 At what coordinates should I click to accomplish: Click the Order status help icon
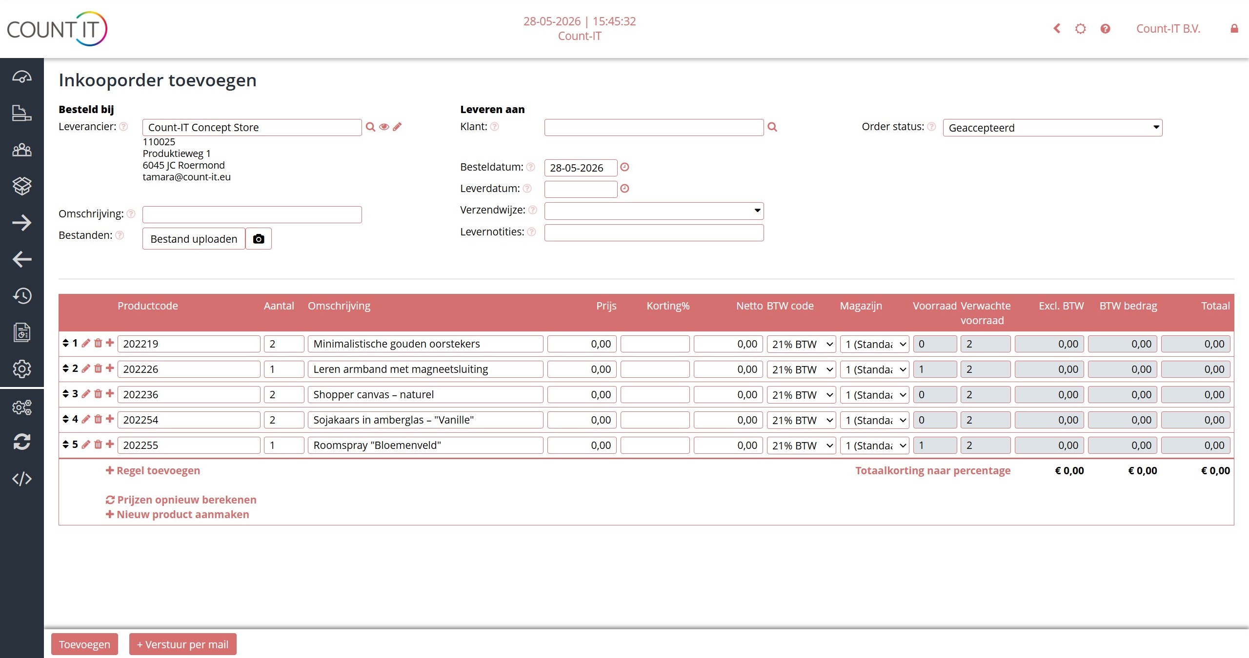931,127
